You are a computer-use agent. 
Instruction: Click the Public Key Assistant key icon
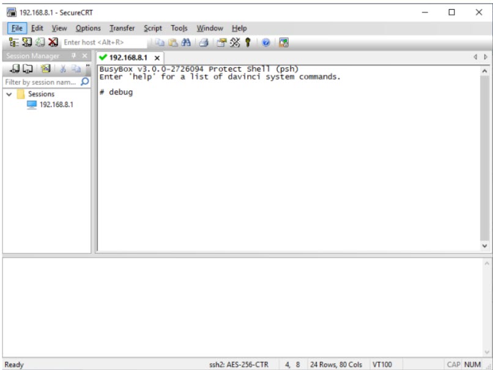click(248, 42)
